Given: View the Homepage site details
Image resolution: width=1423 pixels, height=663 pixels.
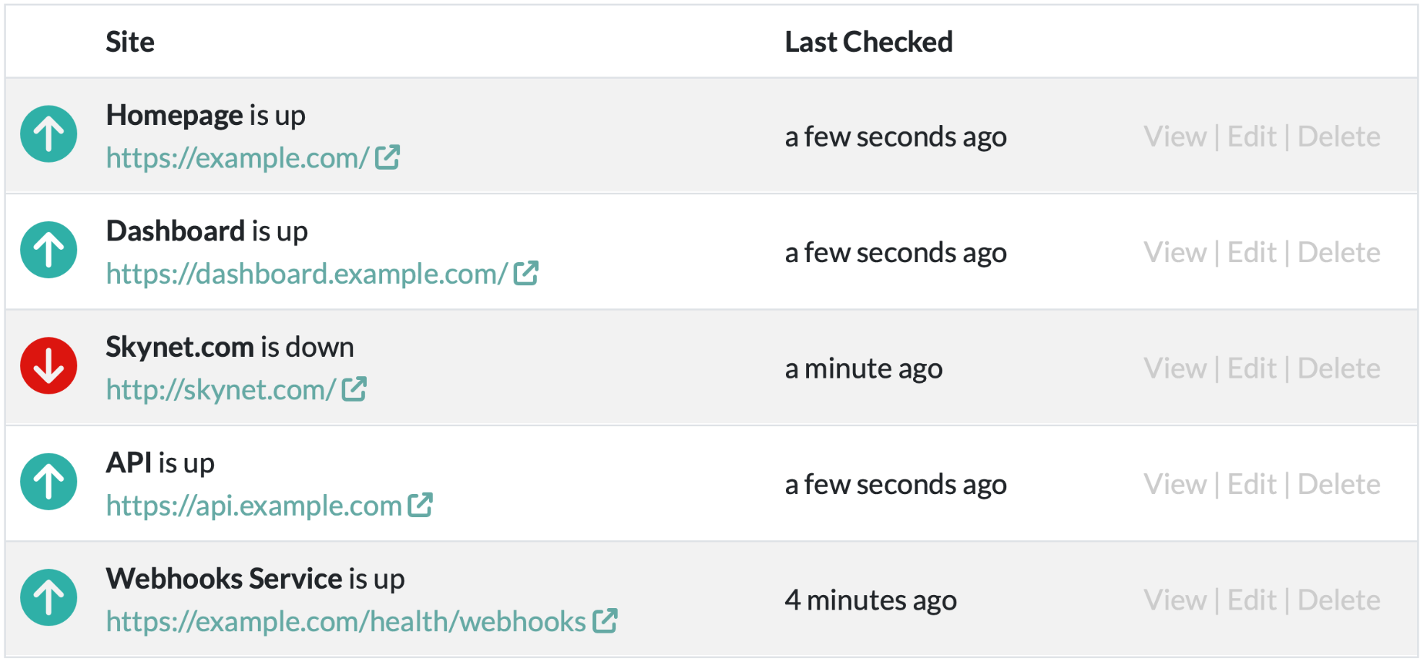Looking at the screenshot, I should point(1175,136).
